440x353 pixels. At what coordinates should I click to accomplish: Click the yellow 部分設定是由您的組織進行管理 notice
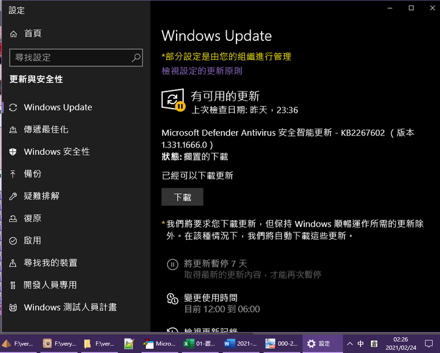coord(226,57)
